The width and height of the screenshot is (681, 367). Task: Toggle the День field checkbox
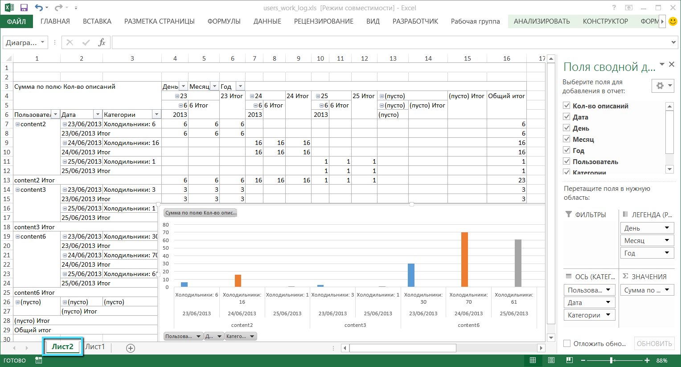[x=566, y=128]
